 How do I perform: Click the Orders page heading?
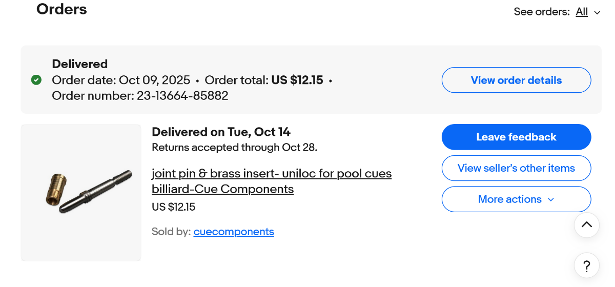[x=61, y=9]
